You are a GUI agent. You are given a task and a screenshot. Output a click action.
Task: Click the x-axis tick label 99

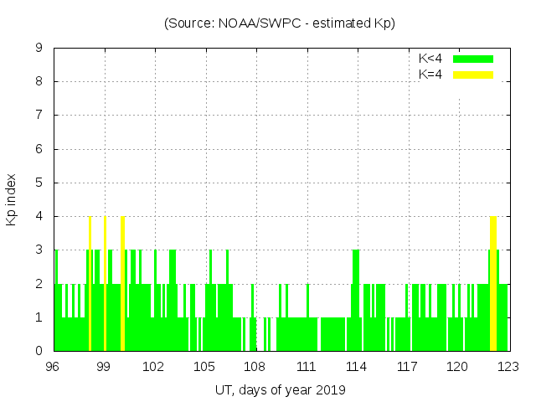click(104, 366)
